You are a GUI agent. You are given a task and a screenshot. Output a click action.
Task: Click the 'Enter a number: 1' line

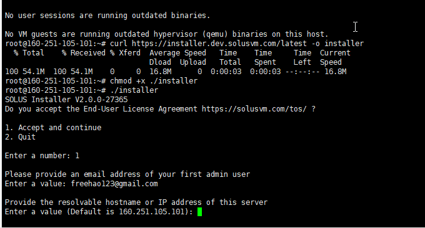(x=42, y=156)
